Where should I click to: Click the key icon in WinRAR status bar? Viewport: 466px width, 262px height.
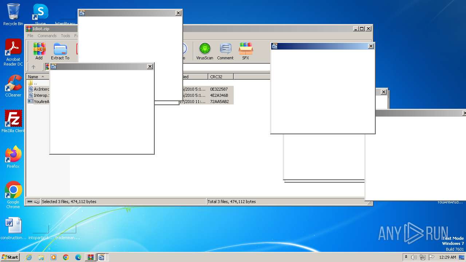[x=37, y=202]
